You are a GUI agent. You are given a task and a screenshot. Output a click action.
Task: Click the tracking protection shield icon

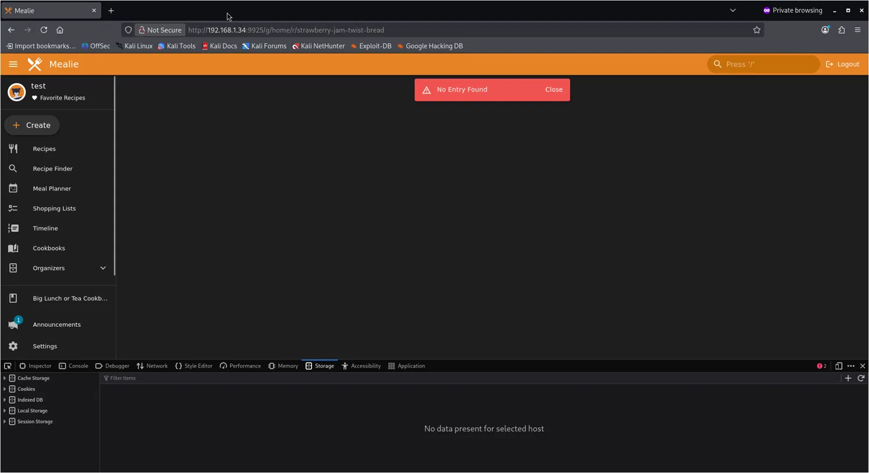point(128,30)
